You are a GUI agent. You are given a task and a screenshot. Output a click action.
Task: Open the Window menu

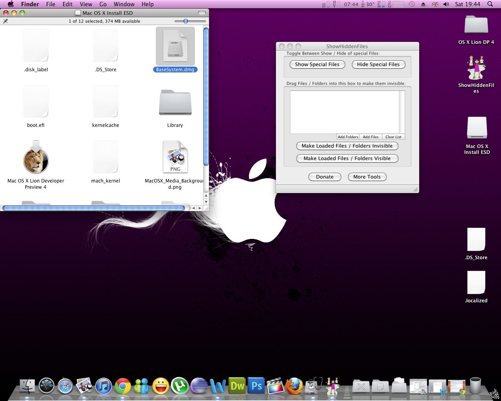(124, 4)
